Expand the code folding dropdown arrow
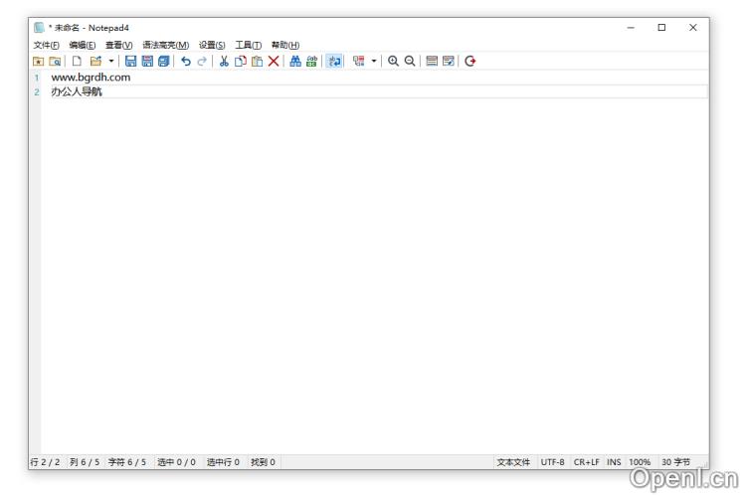746x496 pixels. (374, 62)
